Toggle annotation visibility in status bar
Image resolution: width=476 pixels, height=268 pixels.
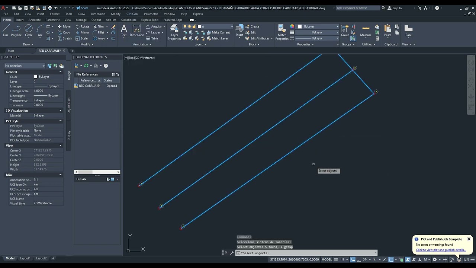(408, 259)
